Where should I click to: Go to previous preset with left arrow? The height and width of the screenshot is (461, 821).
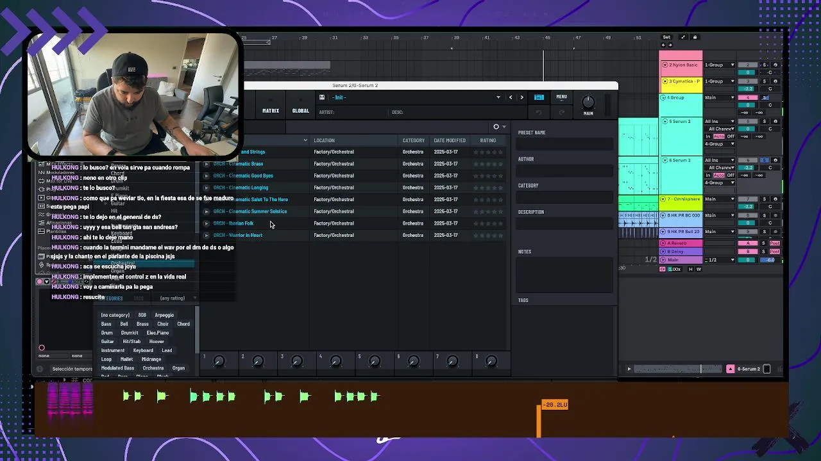pyautogui.click(x=511, y=97)
